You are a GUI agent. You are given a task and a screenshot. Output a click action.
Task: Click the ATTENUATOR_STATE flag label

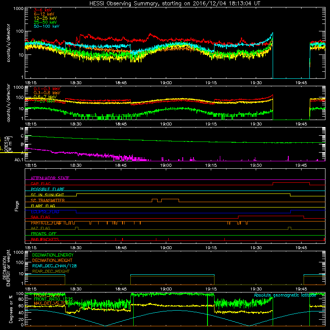coord(50,178)
